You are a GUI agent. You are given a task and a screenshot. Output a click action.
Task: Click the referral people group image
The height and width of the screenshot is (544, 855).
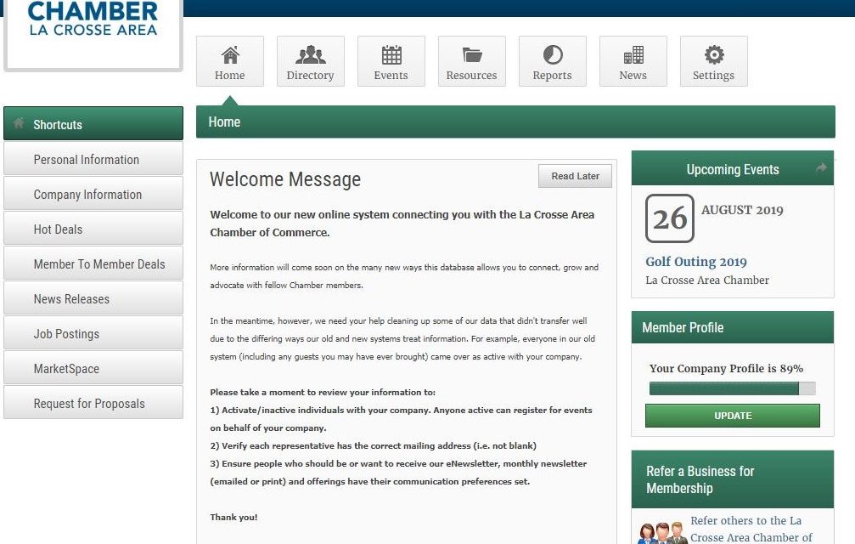tap(662, 533)
